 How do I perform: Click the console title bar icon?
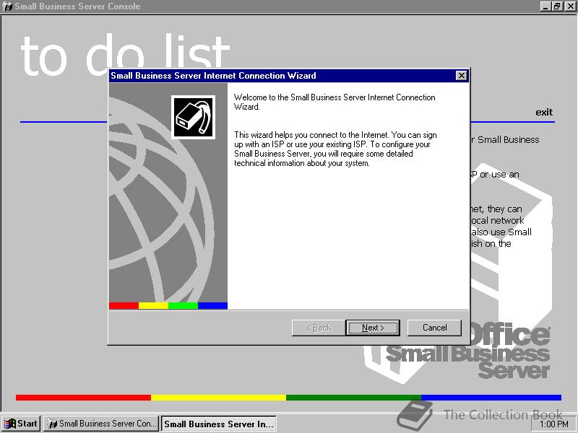(x=7, y=6)
